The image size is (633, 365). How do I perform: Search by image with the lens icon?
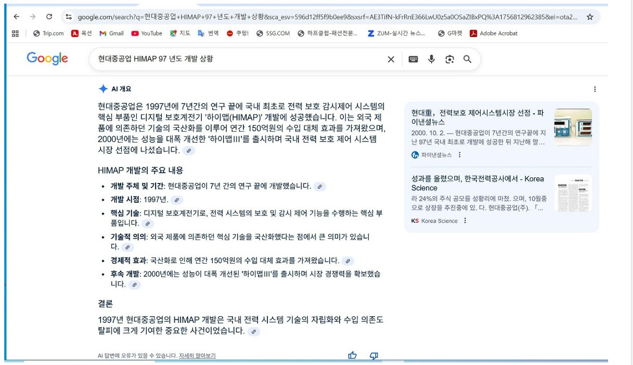pos(450,59)
